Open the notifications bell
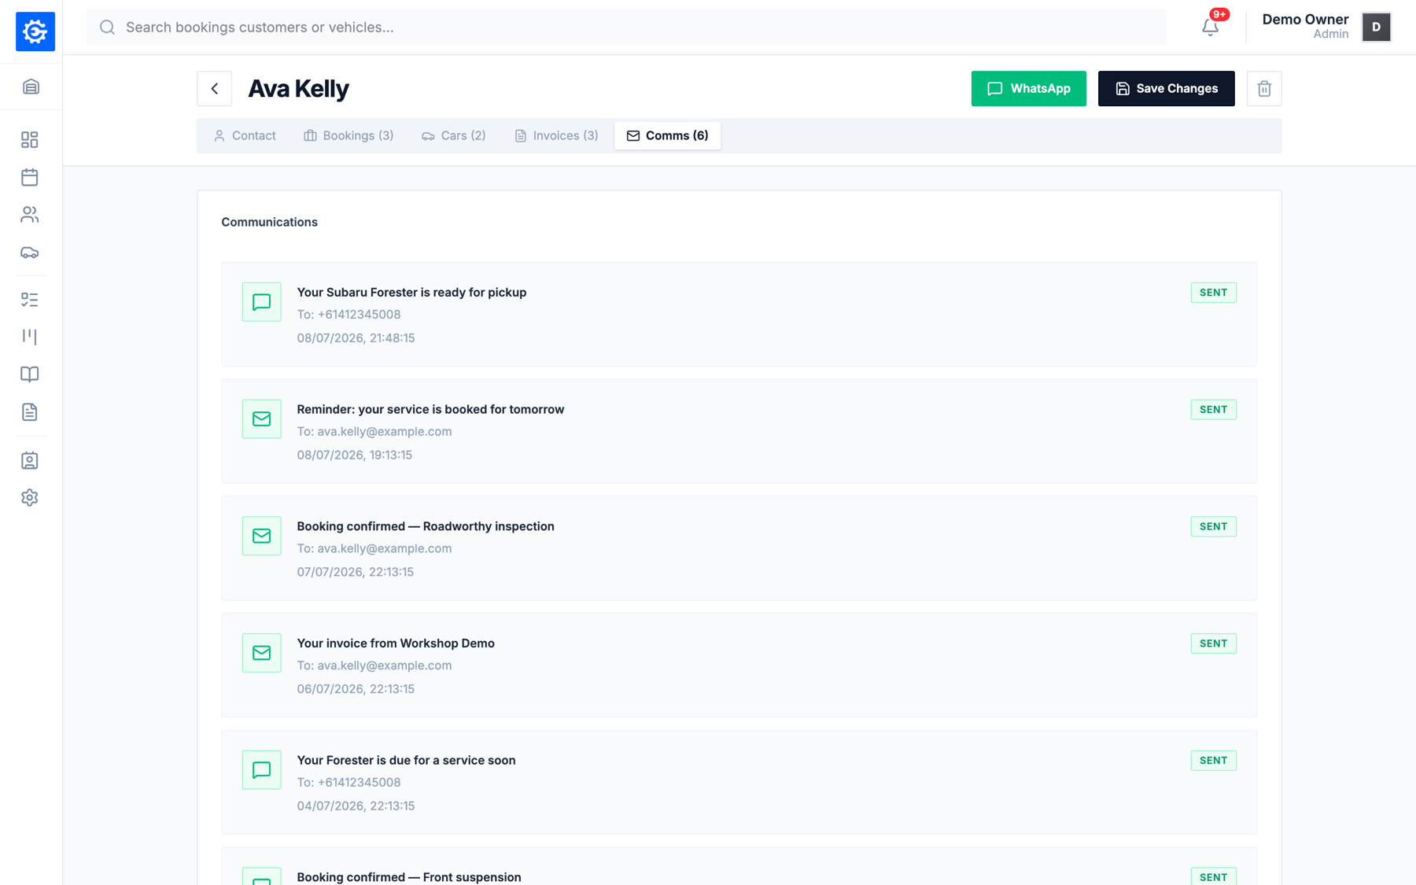1416x885 pixels. pos(1210,28)
